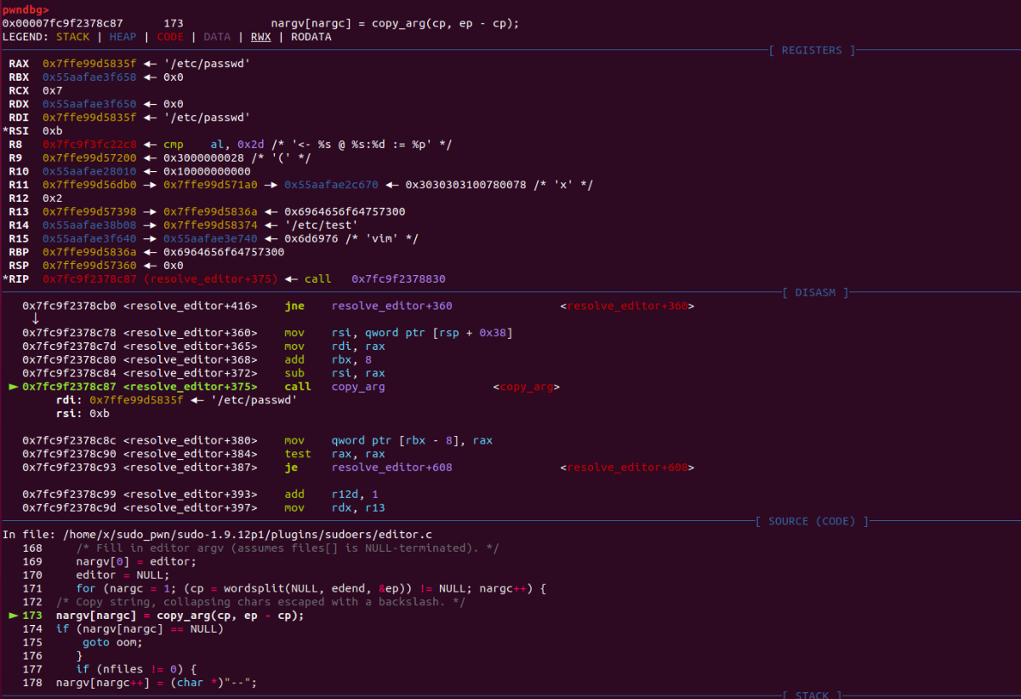Click the red down arrow under the jne instruction
Viewport: 1021px width, 699px height.
coord(35,318)
